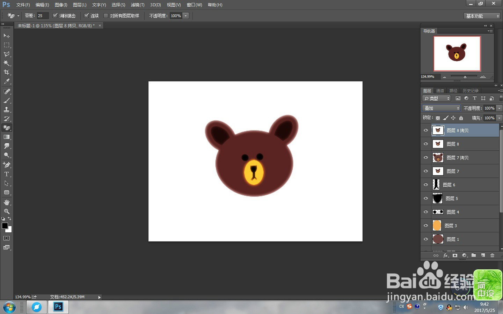This screenshot has height=314, width=503.
Task: Select the Pen tool
Action: 7,165
